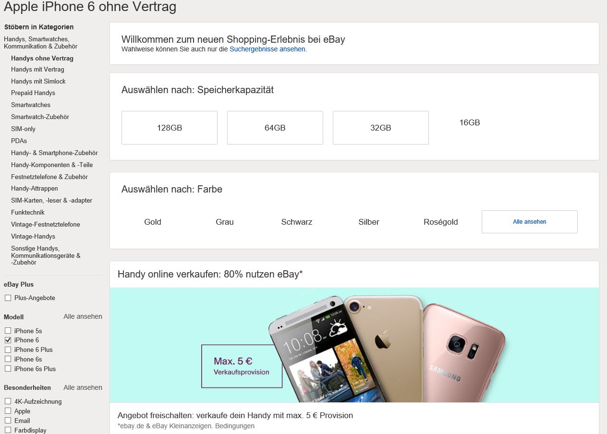
Task: Open the Suchergebnisse ansehen link
Action: [267, 49]
